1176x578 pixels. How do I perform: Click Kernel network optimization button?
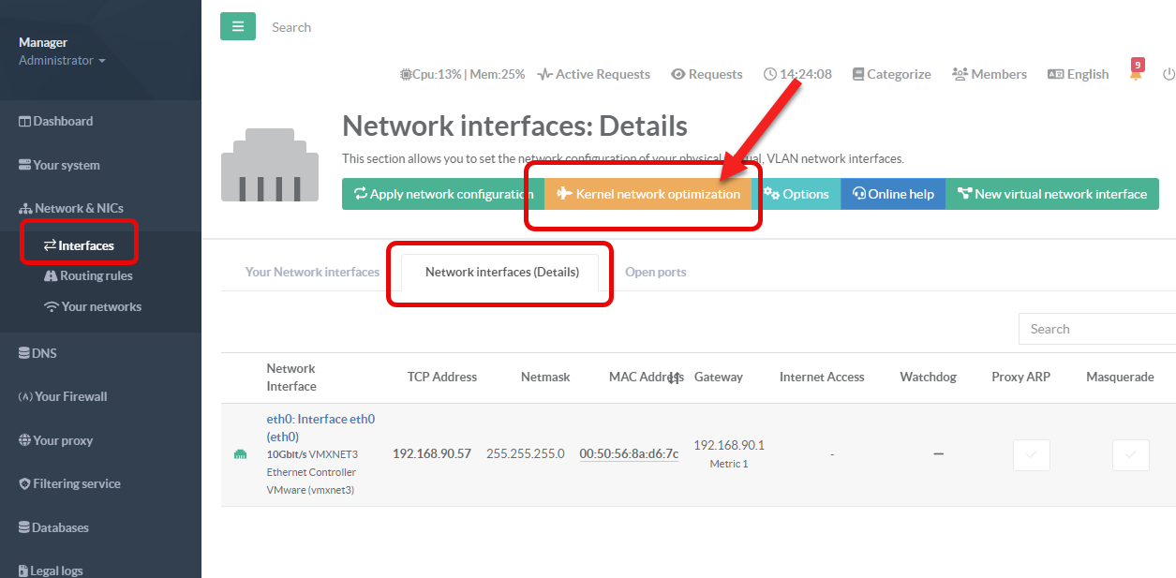[648, 194]
